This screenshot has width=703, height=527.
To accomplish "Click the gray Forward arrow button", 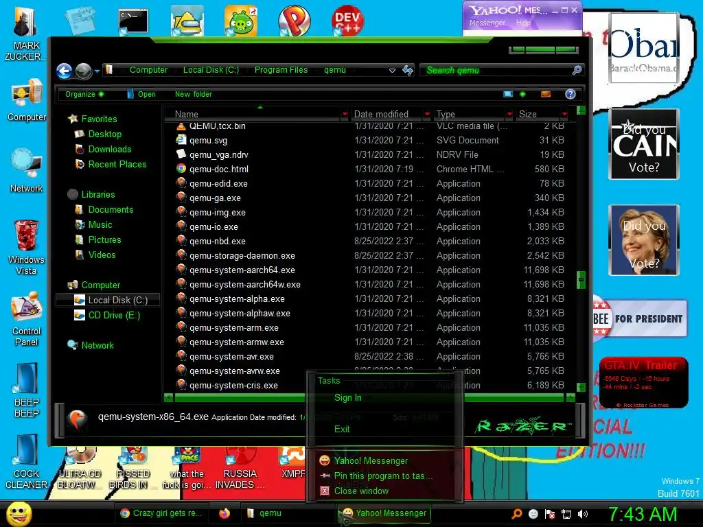I will tap(83, 71).
